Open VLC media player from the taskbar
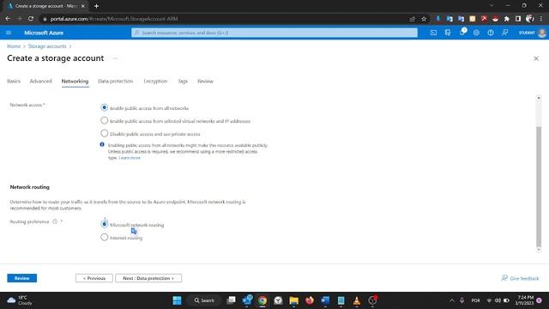This screenshot has width=549, height=309. click(x=357, y=300)
